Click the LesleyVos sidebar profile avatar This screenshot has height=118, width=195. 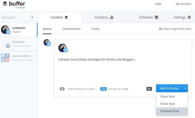5,30
